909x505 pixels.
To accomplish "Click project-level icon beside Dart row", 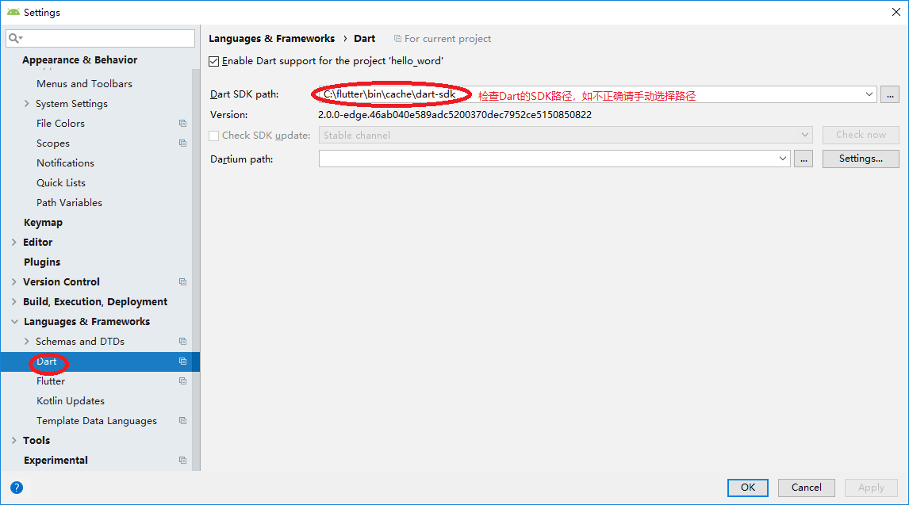I will pyautogui.click(x=182, y=362).
